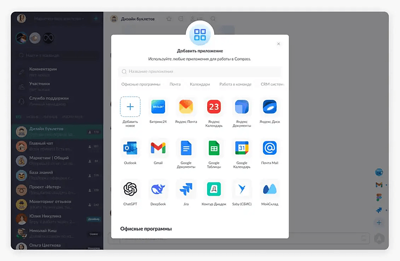Switch to the Офисные программы category tab
Image resolution: width=400 pixels, height=261 pixels.
(x=141, y=85)
